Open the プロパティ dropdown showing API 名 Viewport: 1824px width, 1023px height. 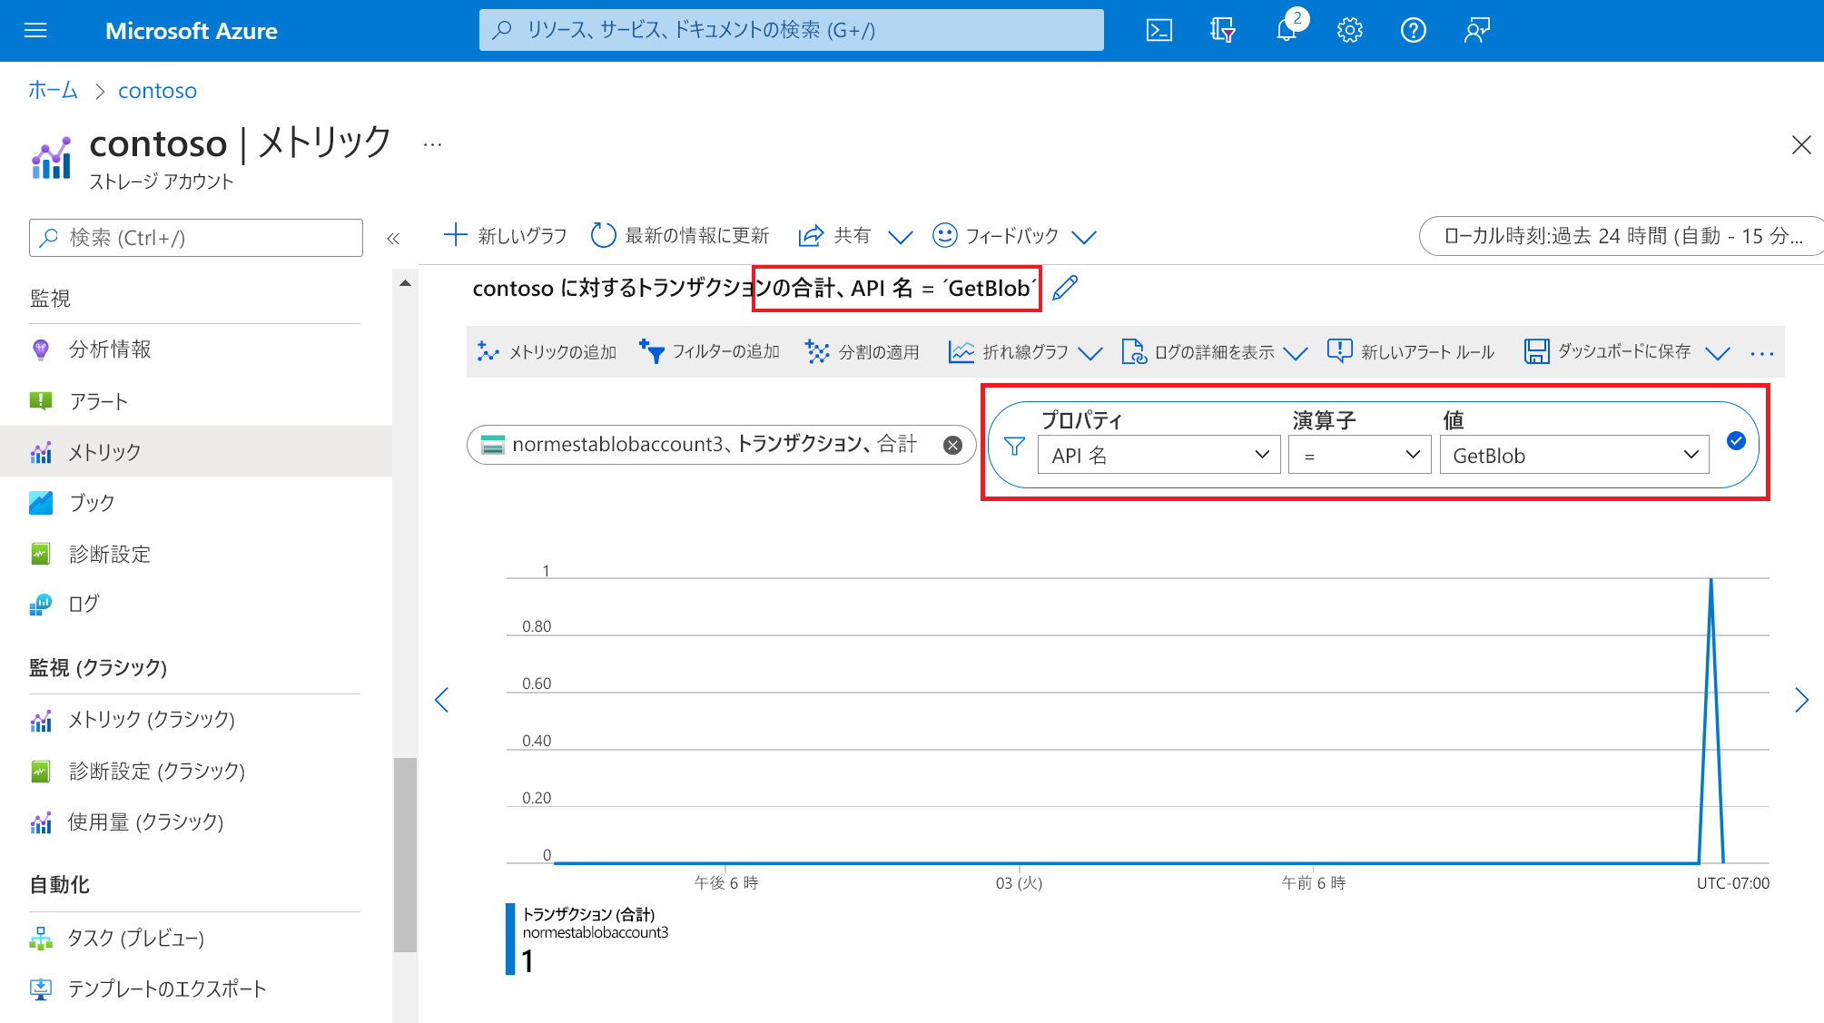(x=1158, y=455)
